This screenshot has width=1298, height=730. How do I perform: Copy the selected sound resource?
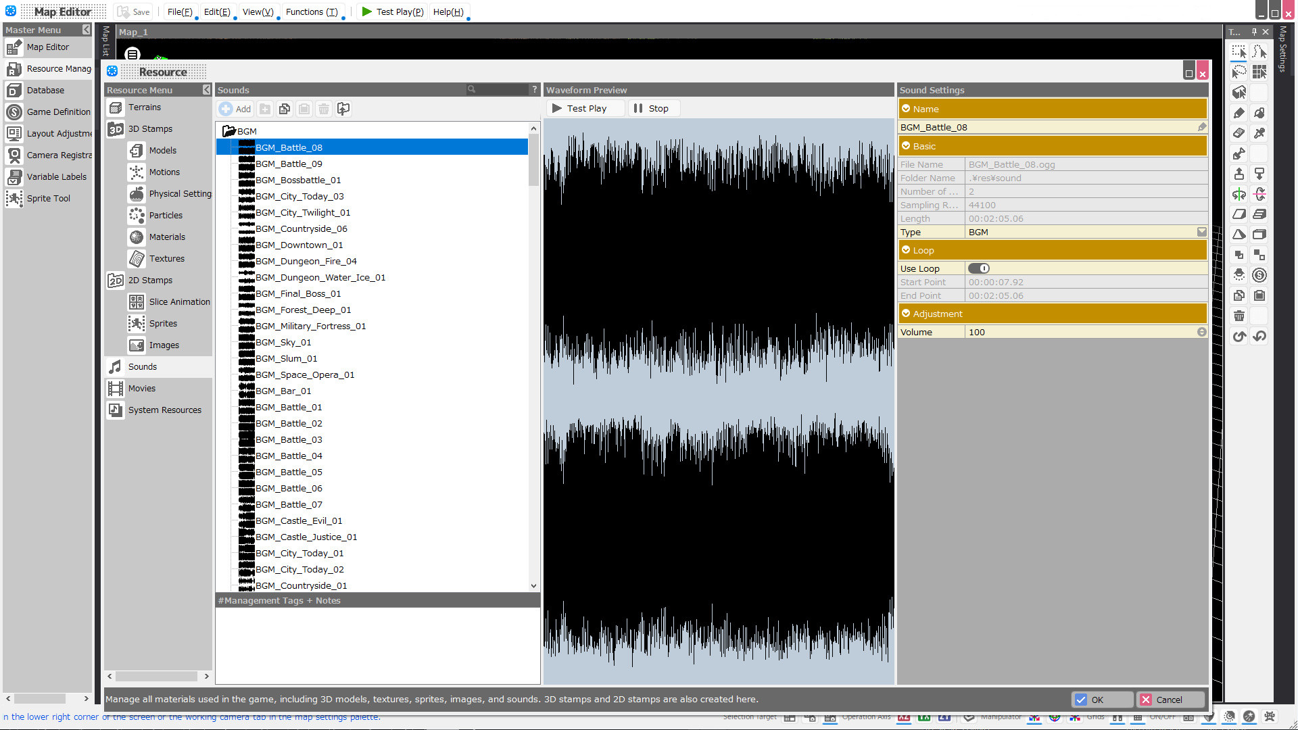click(284, 108)
